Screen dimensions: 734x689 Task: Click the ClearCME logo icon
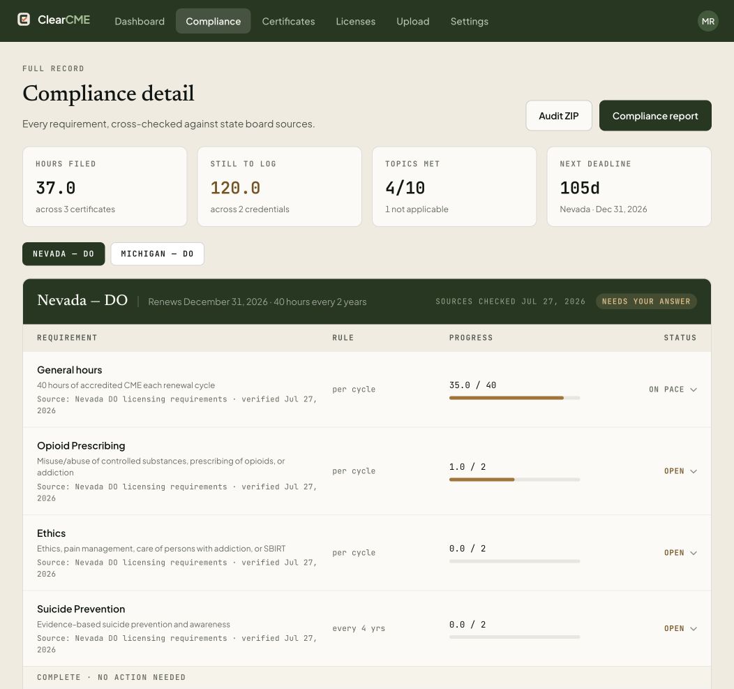point(24,20)
